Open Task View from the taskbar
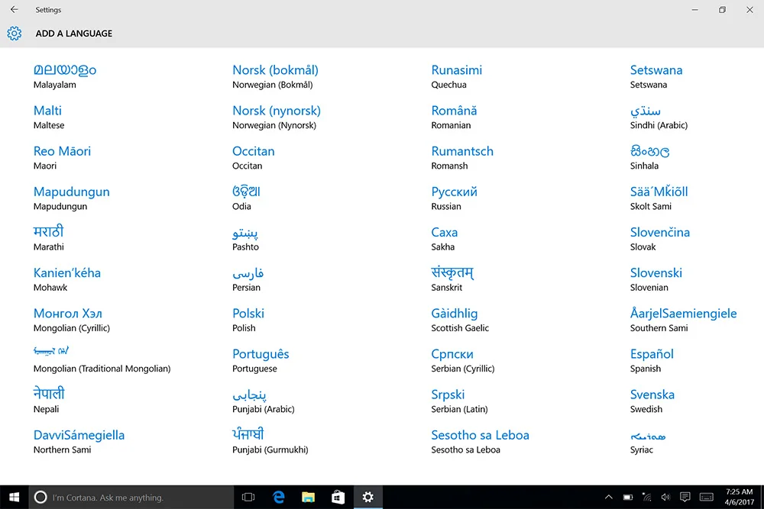 [x=248, y=497]
